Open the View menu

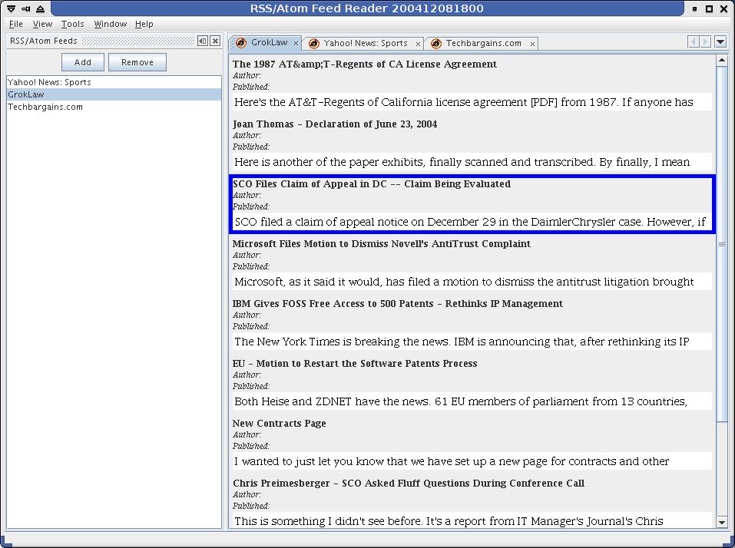tap(43, 24)
